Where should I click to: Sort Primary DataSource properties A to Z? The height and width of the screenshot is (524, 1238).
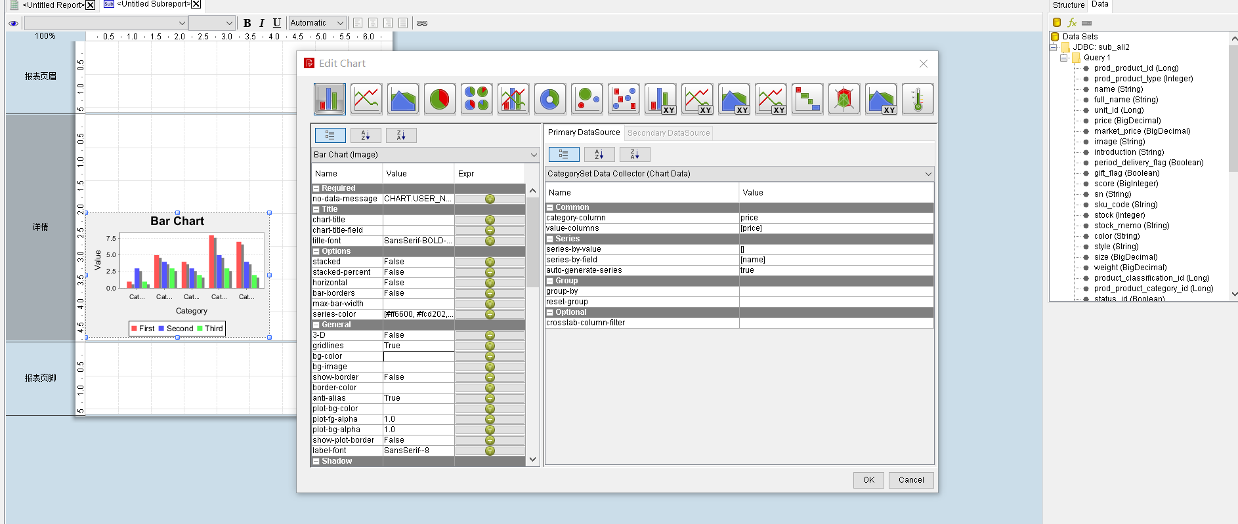(599, 154)
